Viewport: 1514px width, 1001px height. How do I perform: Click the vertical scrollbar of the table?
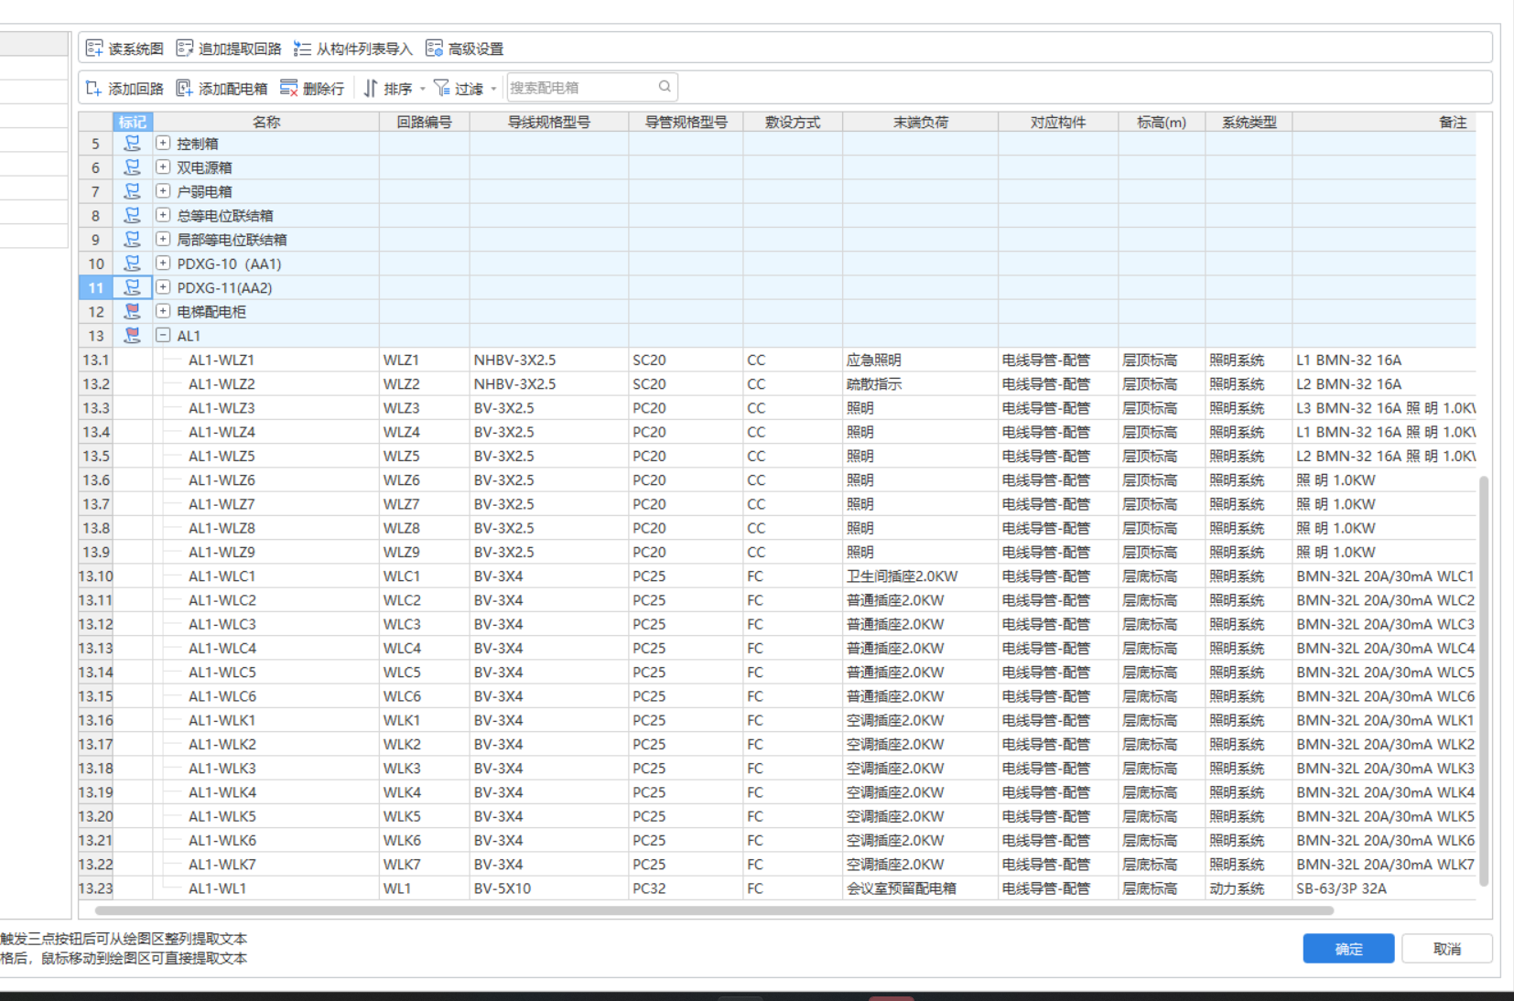pos(1484,681)
